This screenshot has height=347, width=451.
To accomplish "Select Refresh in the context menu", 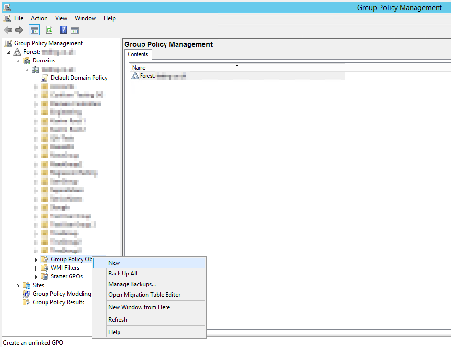I will pos(149,320).
